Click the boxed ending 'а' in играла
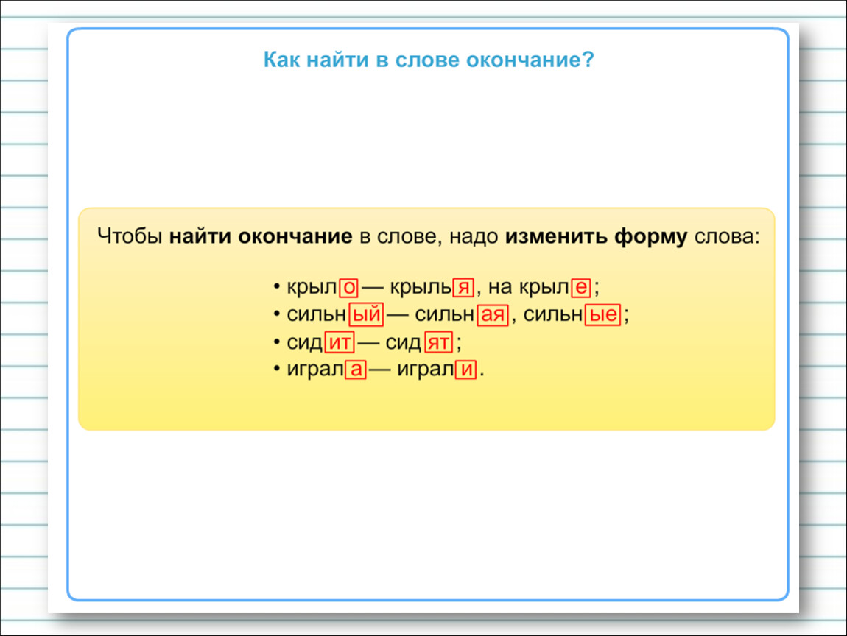The height and width of the screenshot is (636, 847). coord(356,370)
